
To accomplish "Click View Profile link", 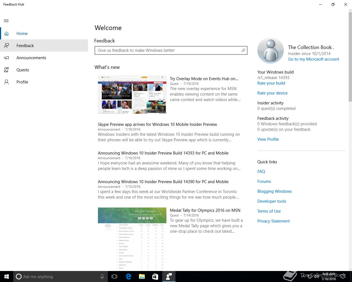I will 268,139.
